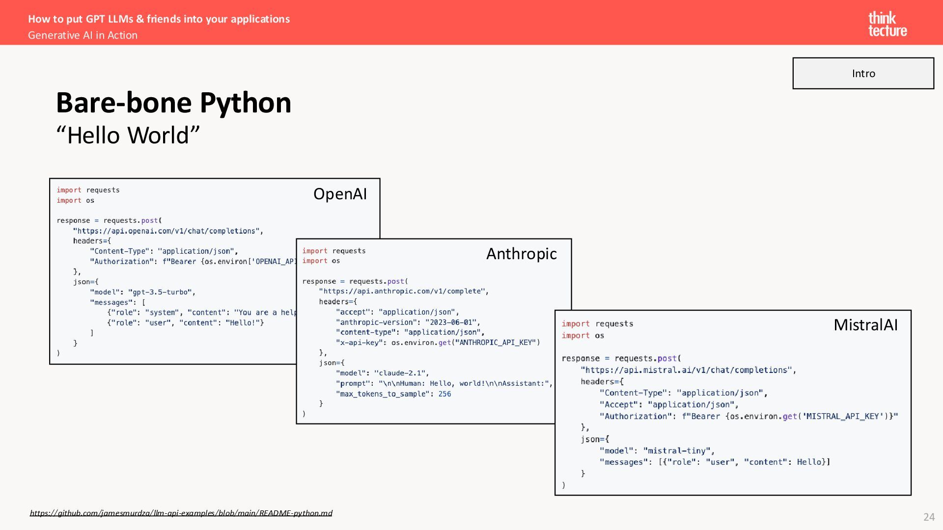Click the "Hello World" subtitle
The height and width of the screenshot is (530, 943).
click(x=128, y=135)
